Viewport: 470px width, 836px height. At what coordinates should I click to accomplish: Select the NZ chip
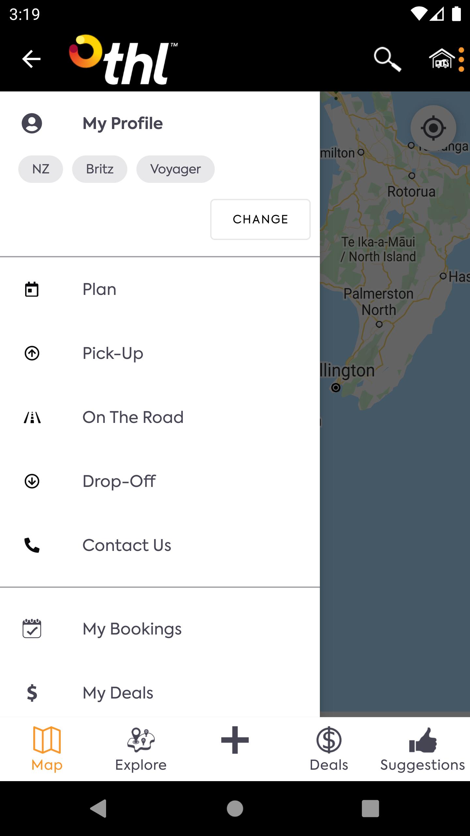[41, 169]
